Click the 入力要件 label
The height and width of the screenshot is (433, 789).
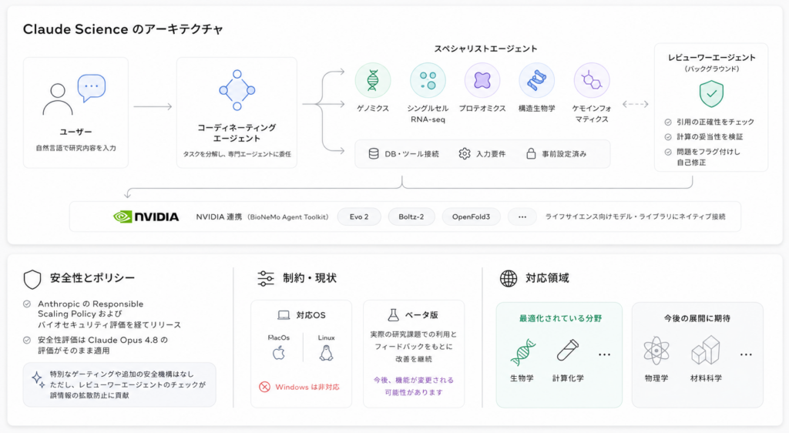491,154
